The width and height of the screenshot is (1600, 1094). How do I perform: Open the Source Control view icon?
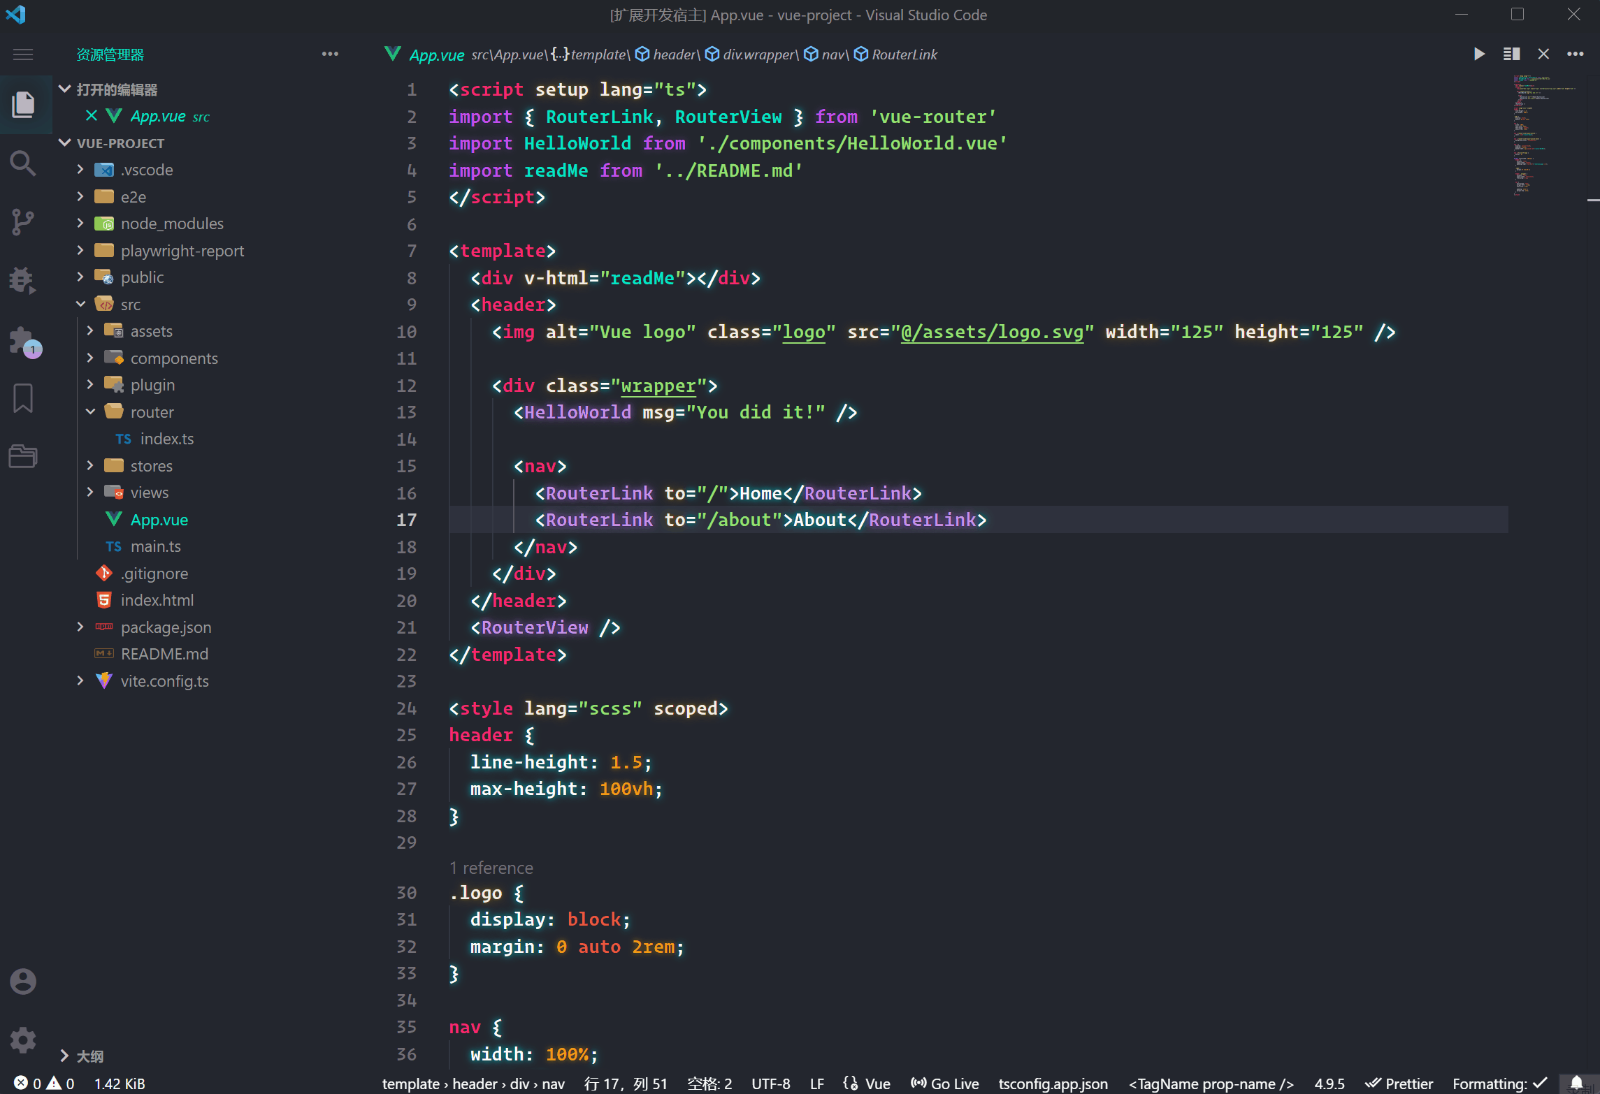pyautogui.click(x=23, y=222)
